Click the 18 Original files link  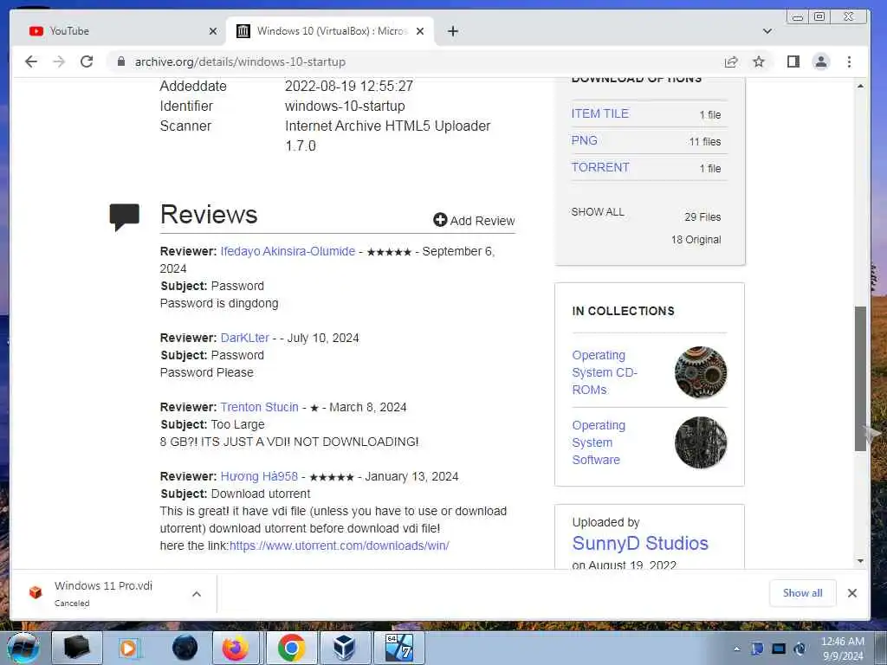[x=696, y=240]
